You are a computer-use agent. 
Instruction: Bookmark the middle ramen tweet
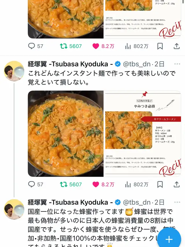coord(160,184)
